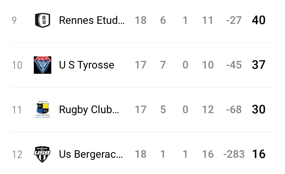Open the Rennes Etud... team name

[x=92, y=20]
